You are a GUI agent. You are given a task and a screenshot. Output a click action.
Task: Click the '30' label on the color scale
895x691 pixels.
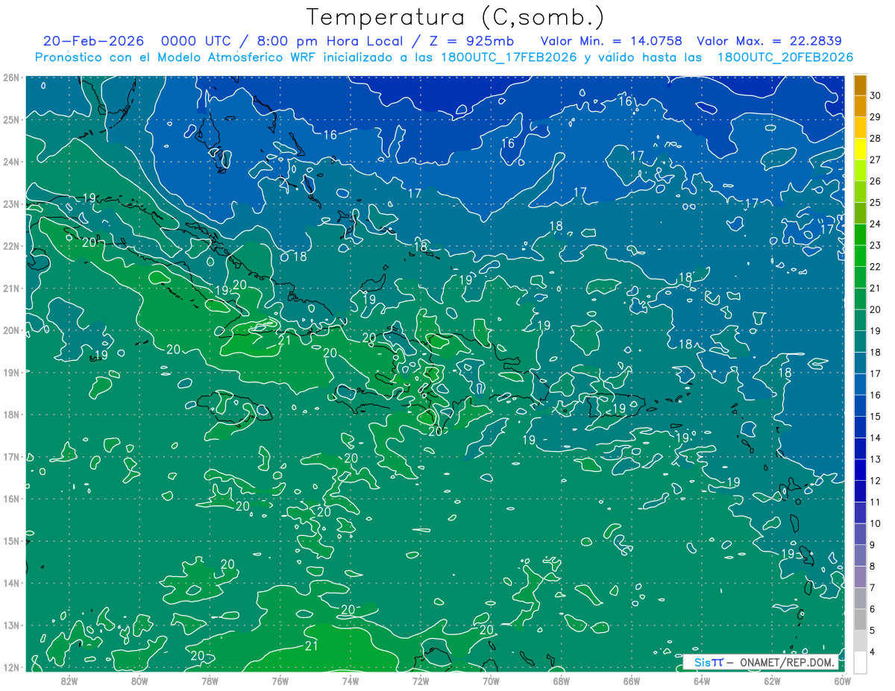point(876,97)
